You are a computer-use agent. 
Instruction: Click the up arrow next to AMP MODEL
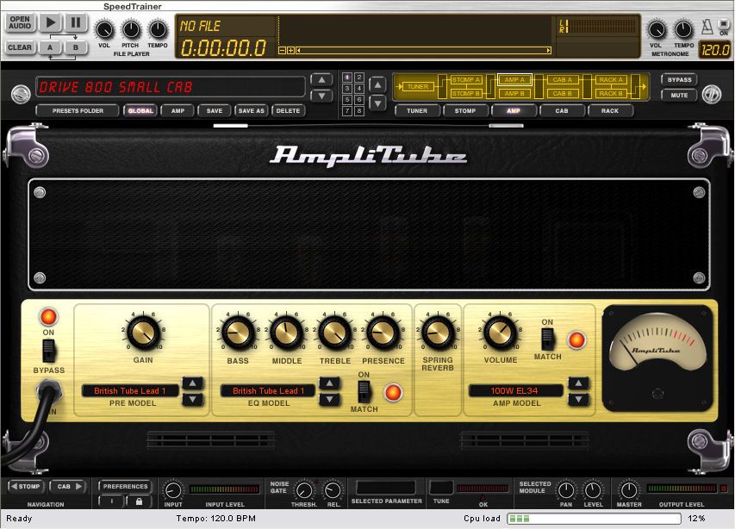pyautogui.click(x=579, y=383)
